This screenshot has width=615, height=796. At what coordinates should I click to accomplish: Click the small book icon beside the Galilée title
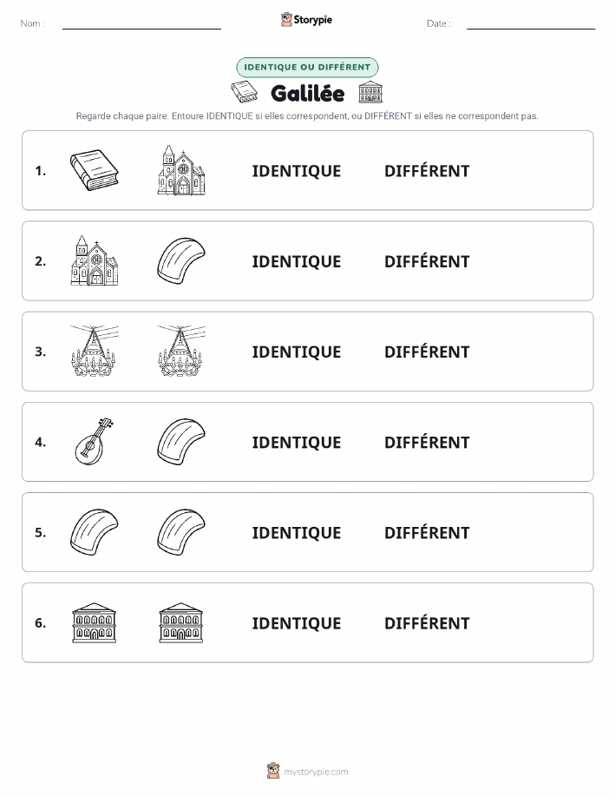click(244, 92)
